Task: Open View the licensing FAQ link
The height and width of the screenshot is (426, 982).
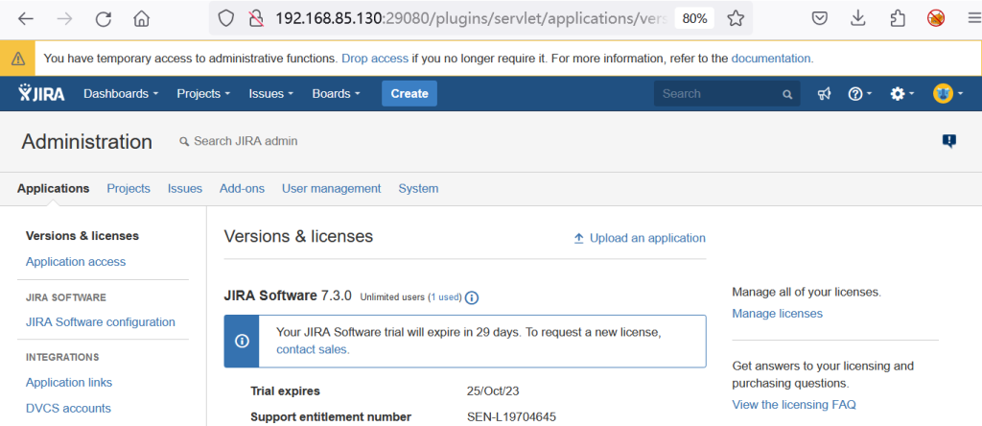Action: (794, 405)
